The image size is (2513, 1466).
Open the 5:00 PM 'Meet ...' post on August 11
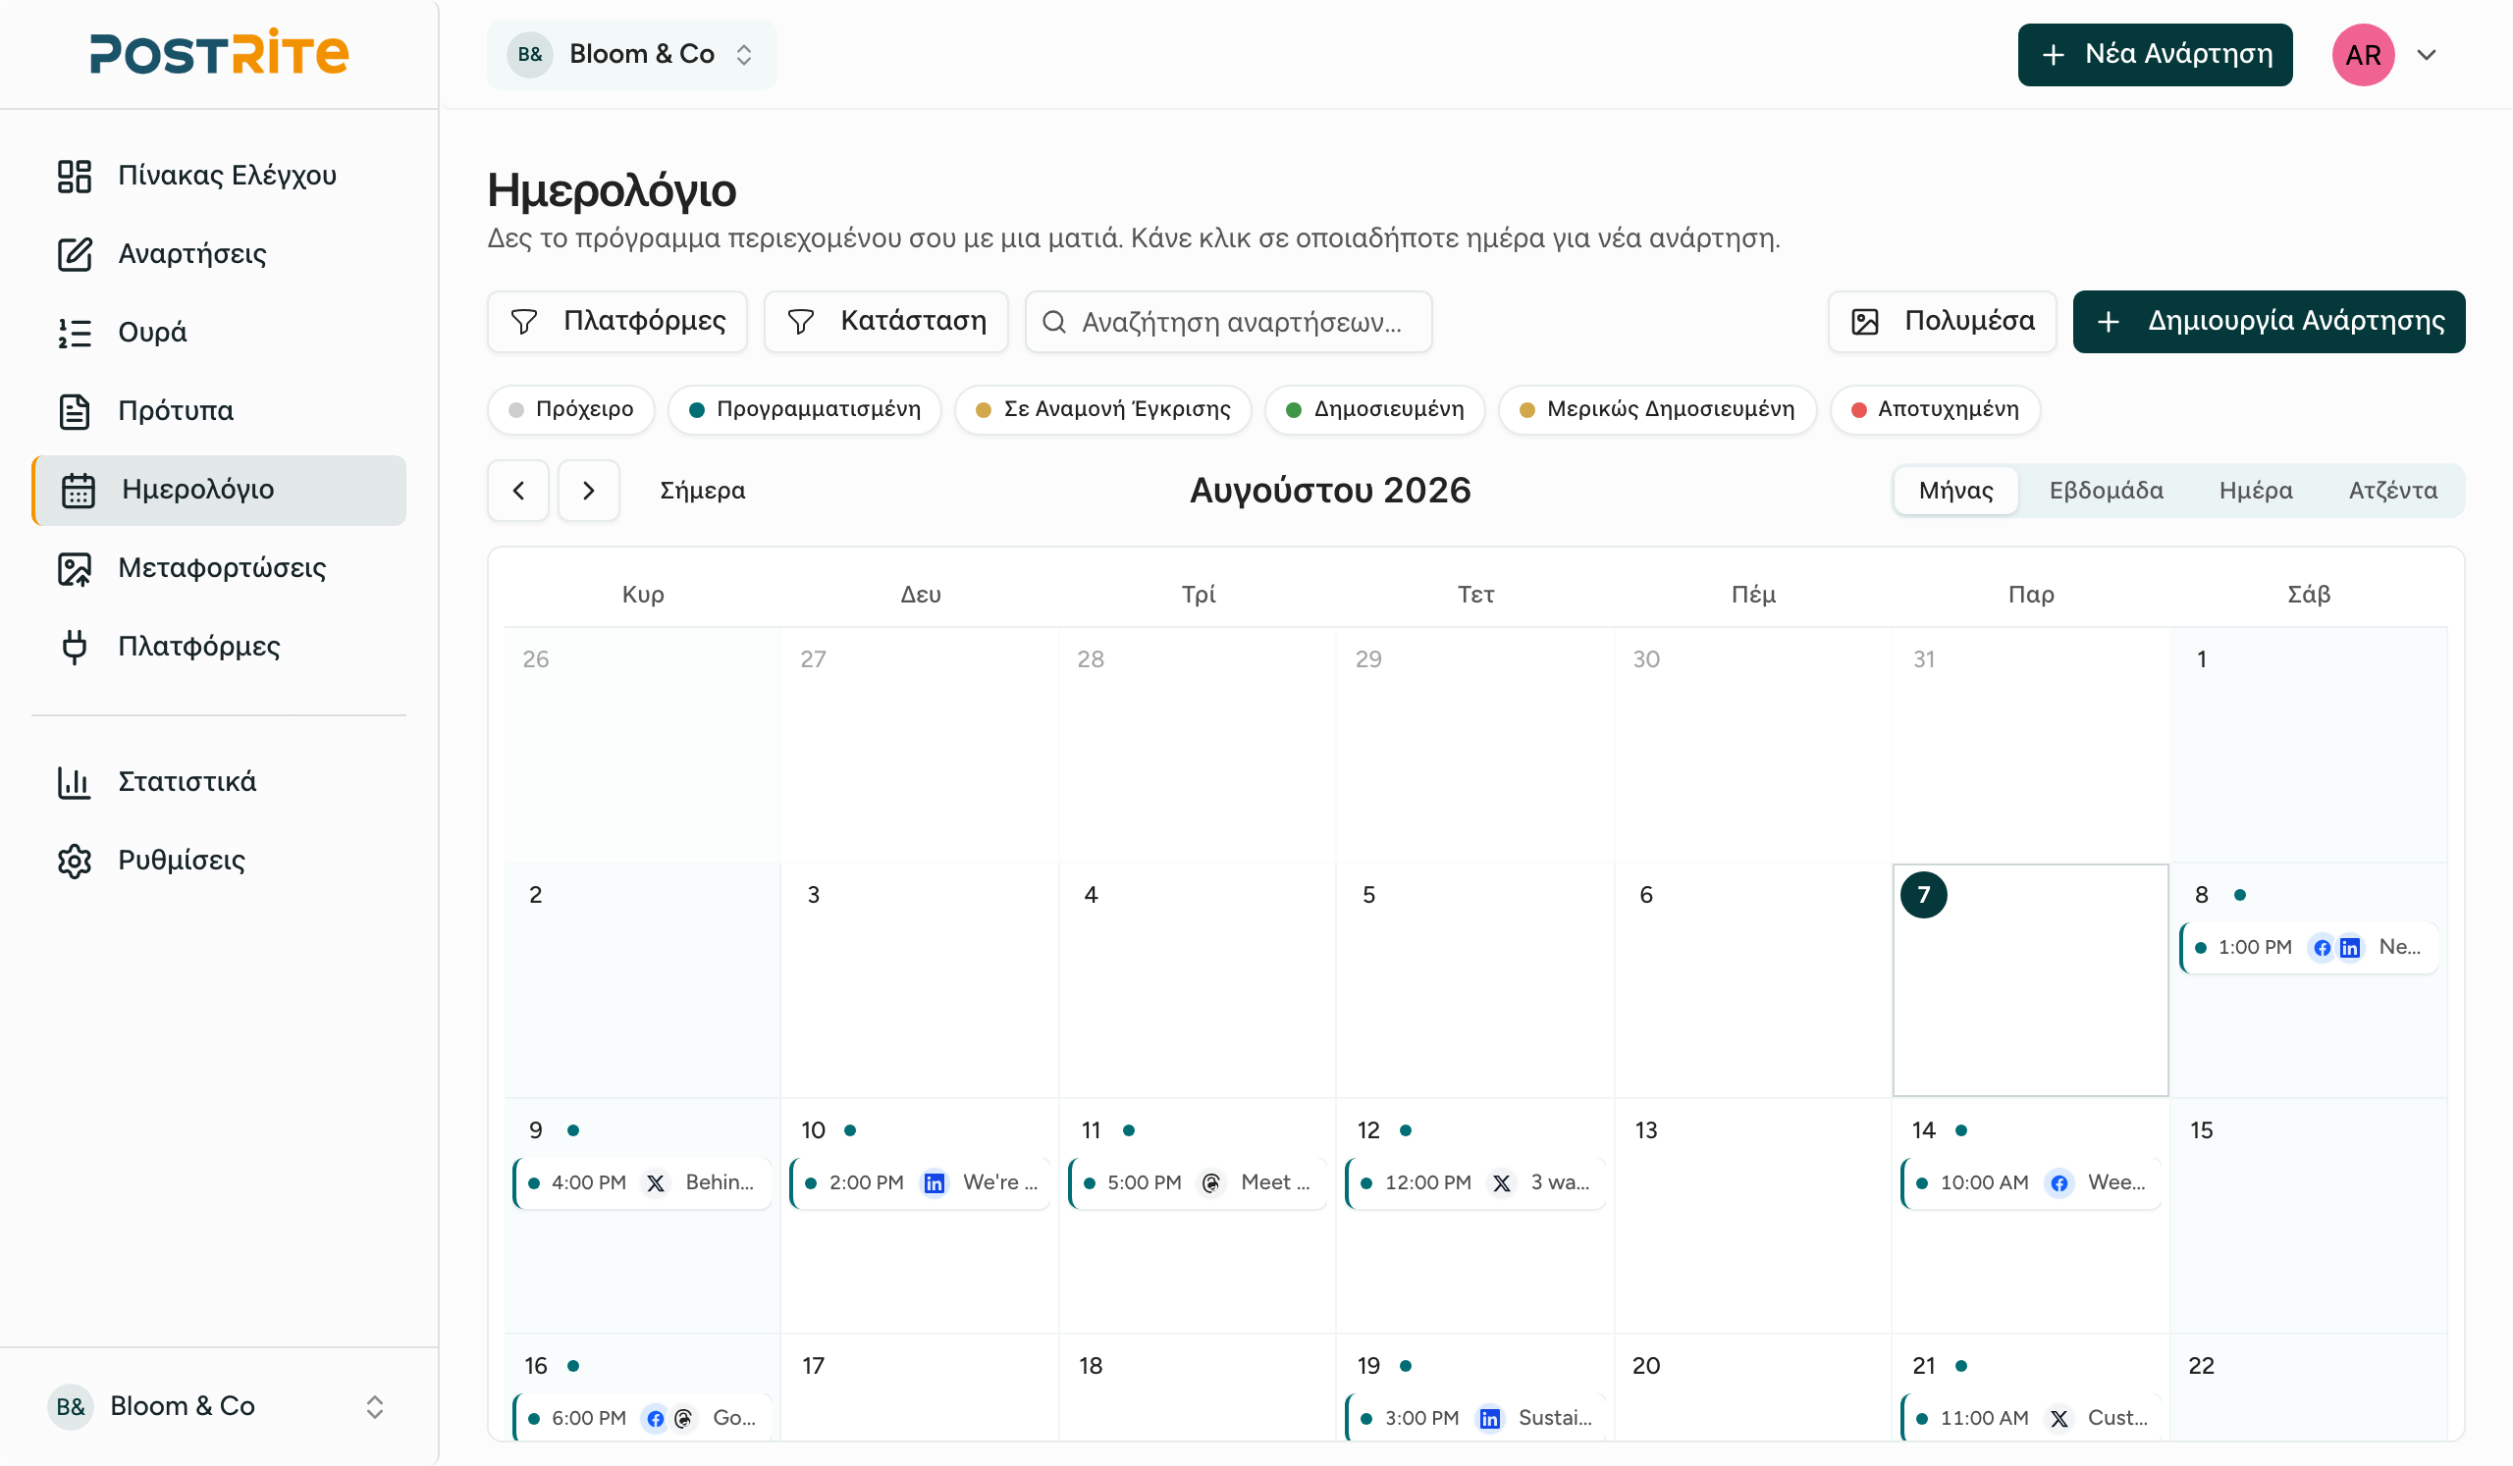coord(1198,1184)
